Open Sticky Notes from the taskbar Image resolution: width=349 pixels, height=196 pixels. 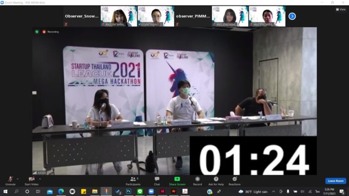83,191
